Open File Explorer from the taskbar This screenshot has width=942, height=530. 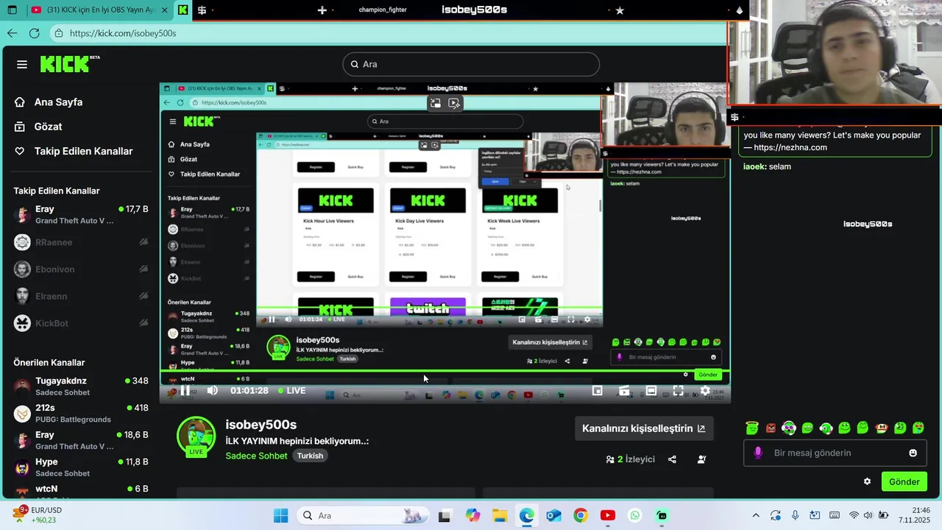point(499,515)
